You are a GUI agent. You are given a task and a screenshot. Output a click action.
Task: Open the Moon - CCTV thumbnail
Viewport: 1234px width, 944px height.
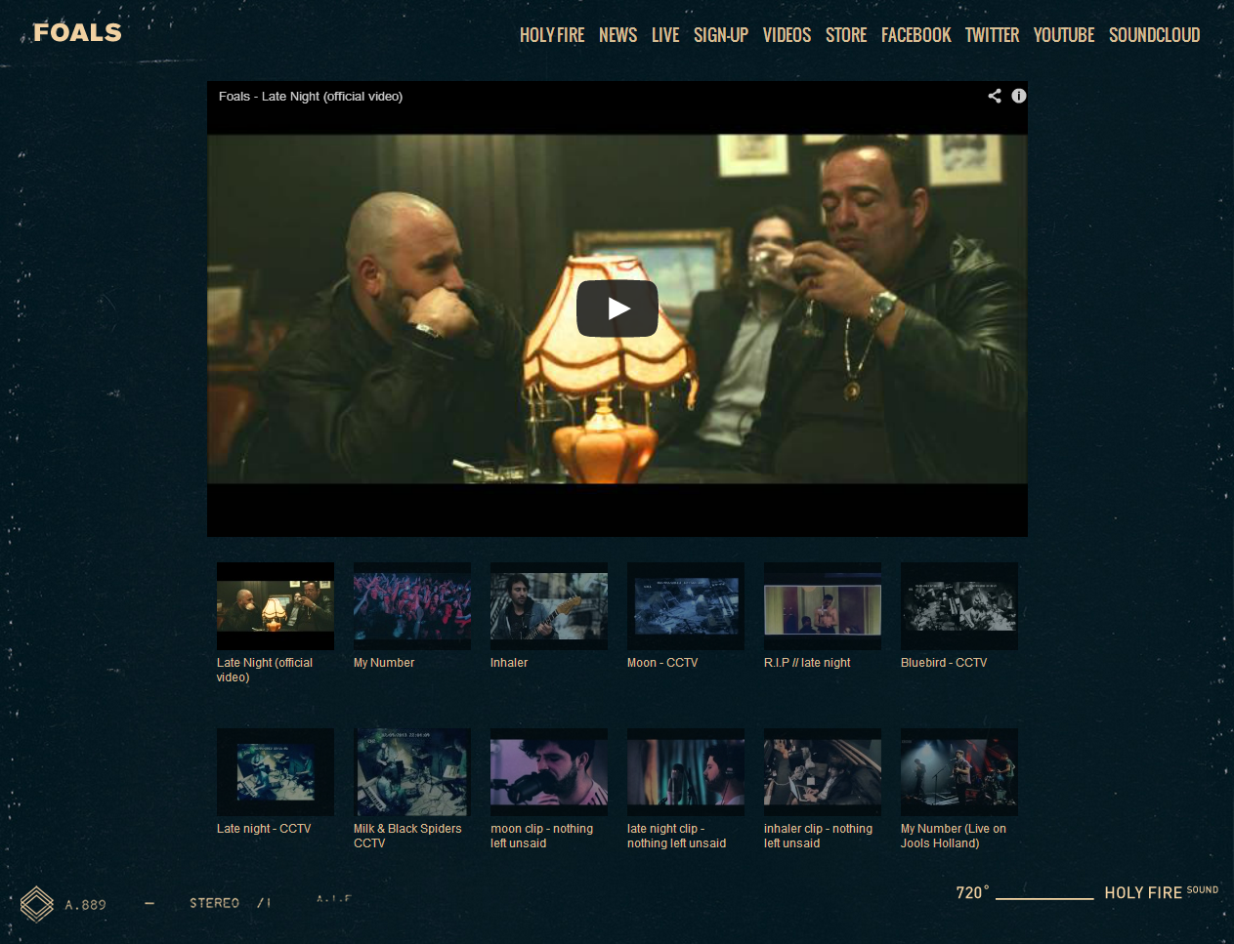pyautogui.click(x=686, y=606)
